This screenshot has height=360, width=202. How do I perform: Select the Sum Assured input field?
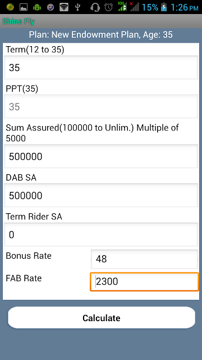point(101,156)
